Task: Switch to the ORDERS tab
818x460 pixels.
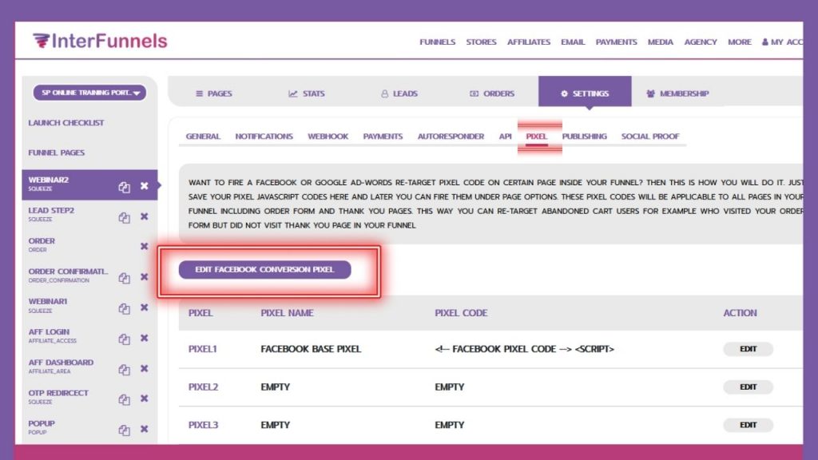Action: [x=492, y=93]
